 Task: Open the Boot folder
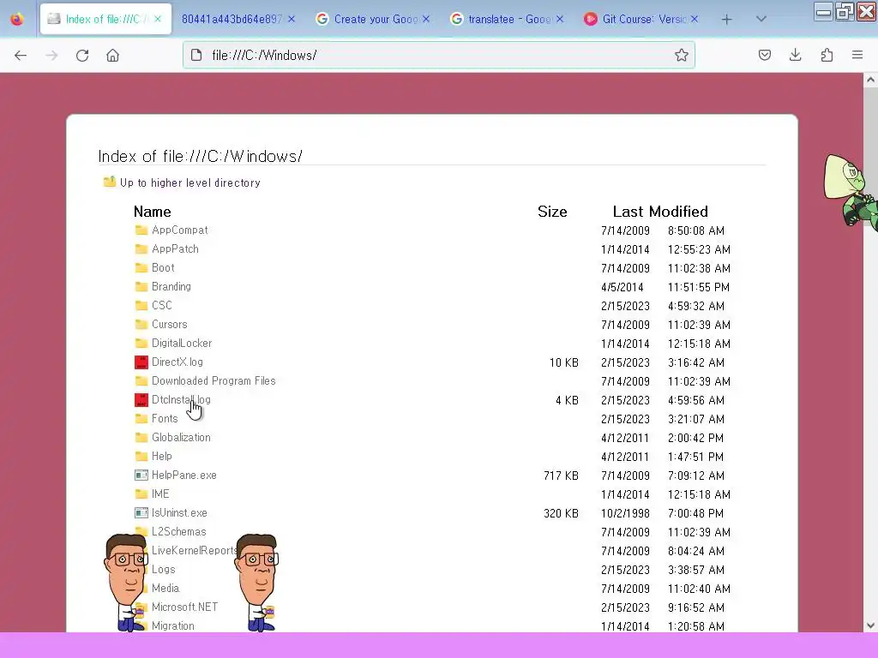163,268
